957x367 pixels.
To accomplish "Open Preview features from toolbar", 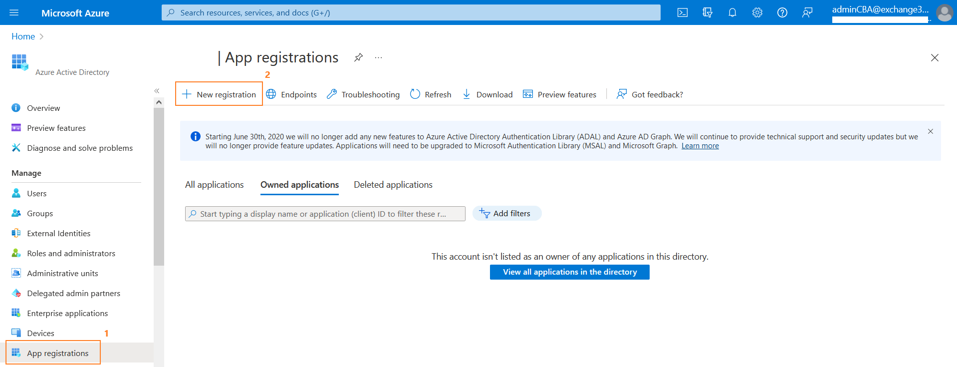I will tap(559, 94).
